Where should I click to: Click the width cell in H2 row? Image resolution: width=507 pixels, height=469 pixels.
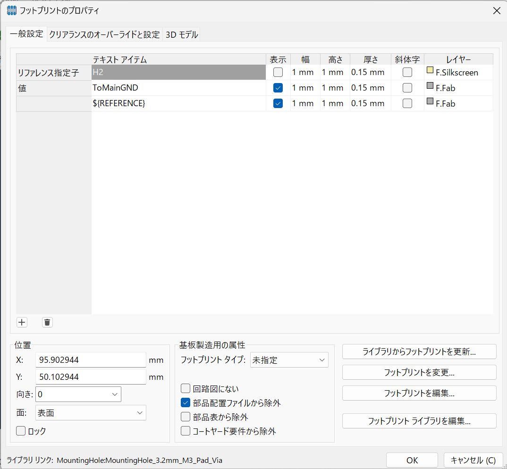point(305,72)
